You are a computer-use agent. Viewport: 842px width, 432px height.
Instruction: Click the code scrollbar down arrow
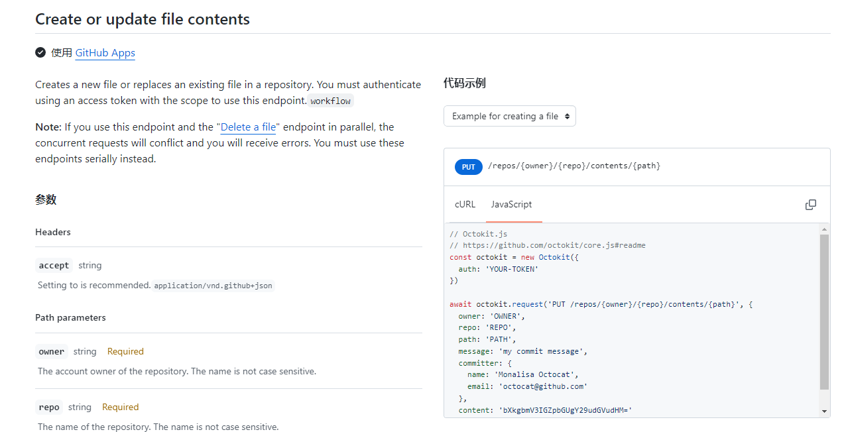coord(824,411)
